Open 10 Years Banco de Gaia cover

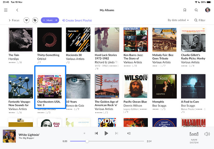click(x=78, y=86)
